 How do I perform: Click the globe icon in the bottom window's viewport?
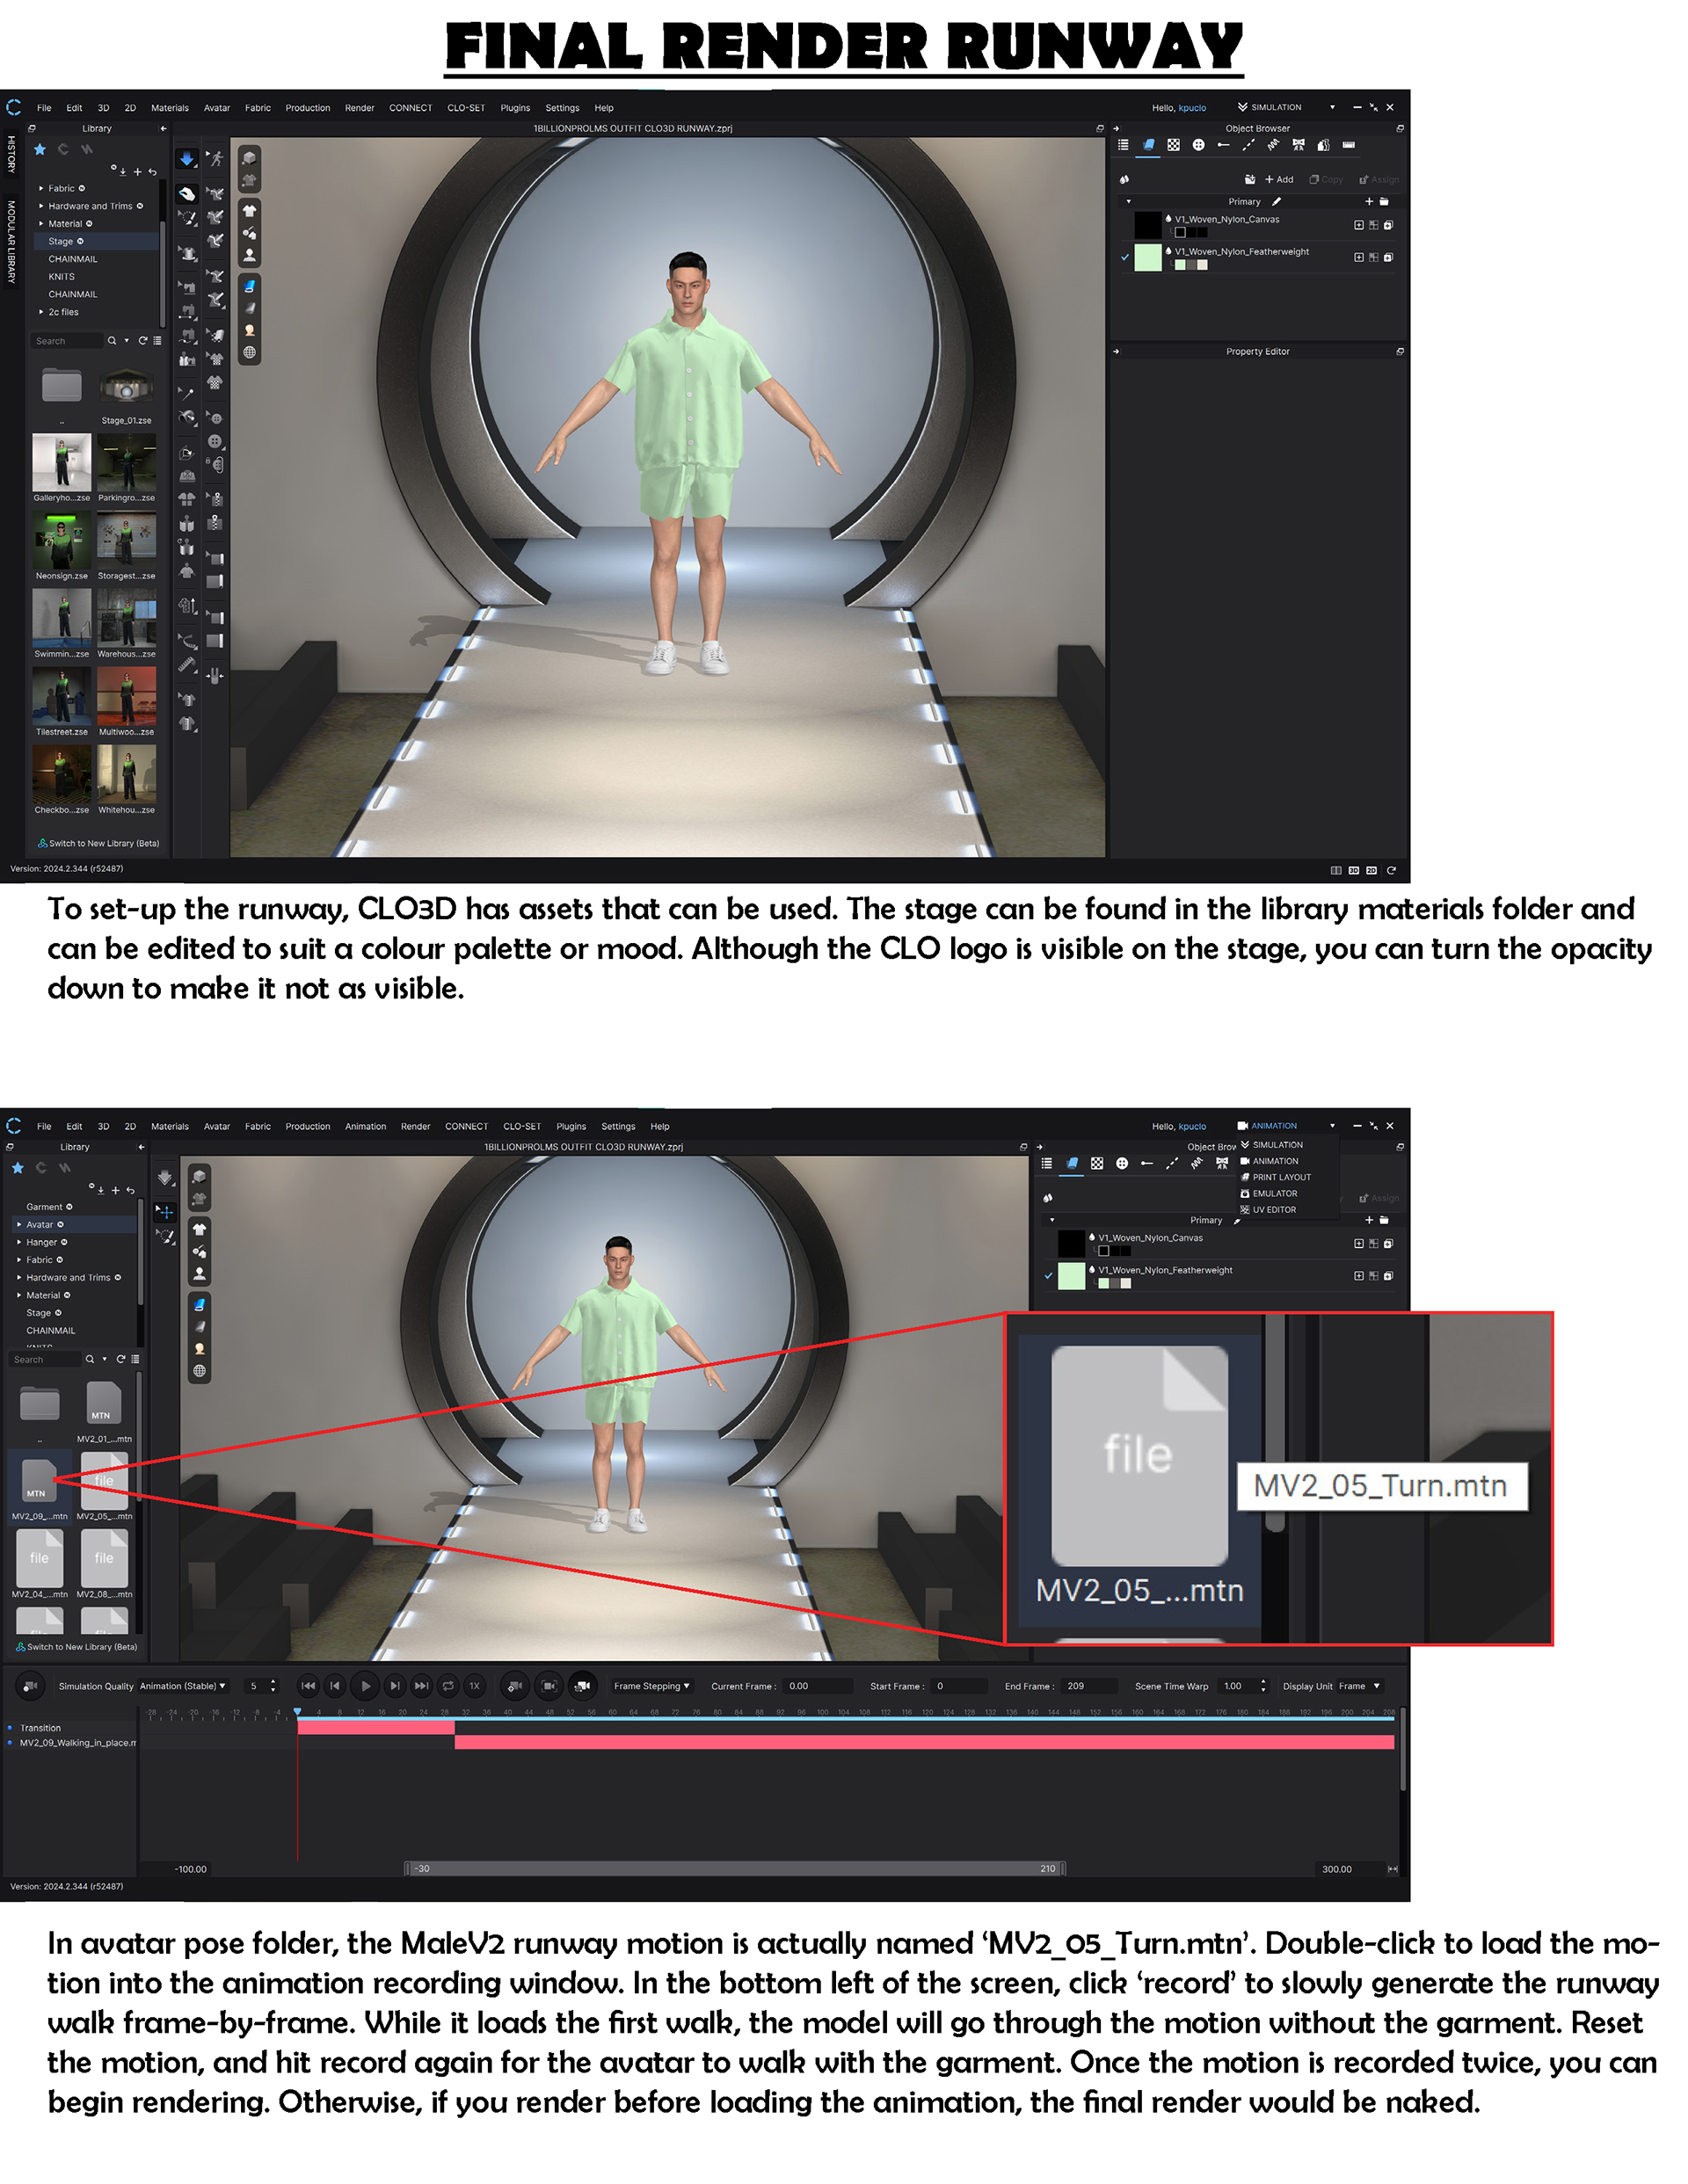click(199, 1371)
